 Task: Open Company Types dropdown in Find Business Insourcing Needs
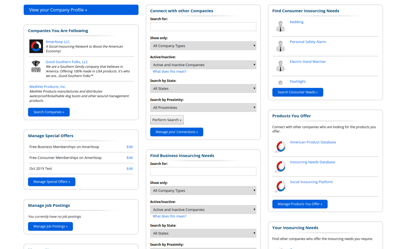203,191
